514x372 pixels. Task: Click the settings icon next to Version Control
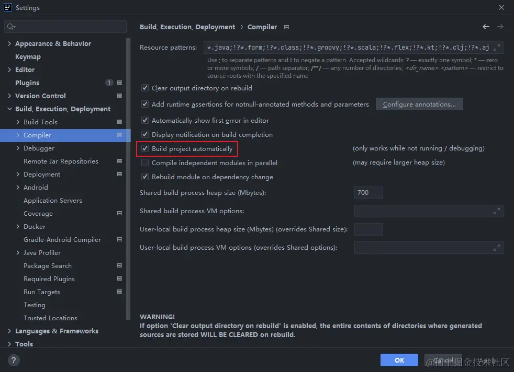(120, 96)
